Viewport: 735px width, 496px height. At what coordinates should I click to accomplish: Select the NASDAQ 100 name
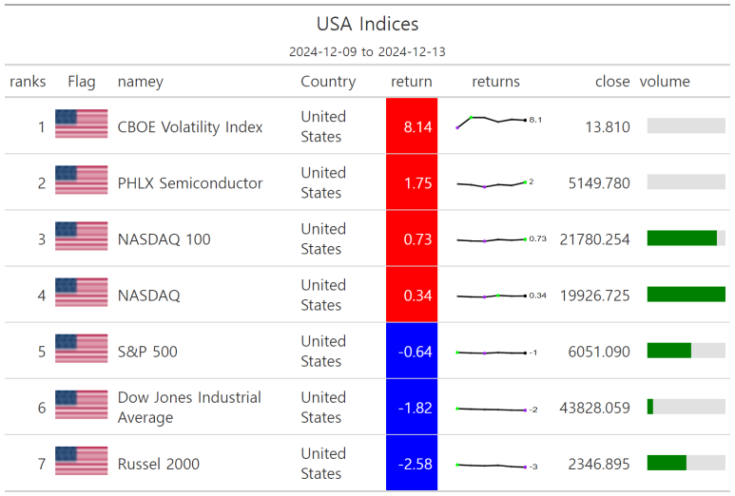click(164, 239)
